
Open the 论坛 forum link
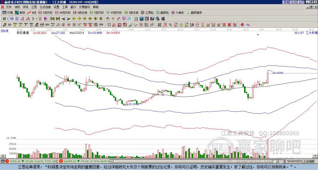[x=294, y=2]
